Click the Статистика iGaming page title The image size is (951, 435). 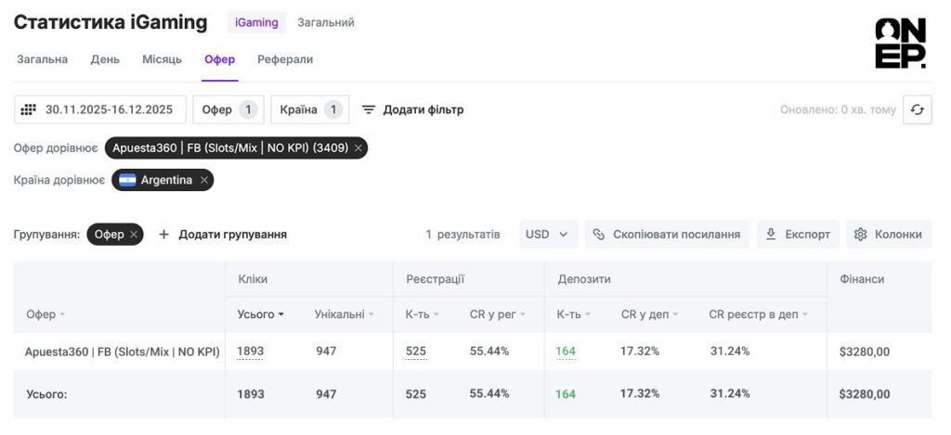pos(111,22)
